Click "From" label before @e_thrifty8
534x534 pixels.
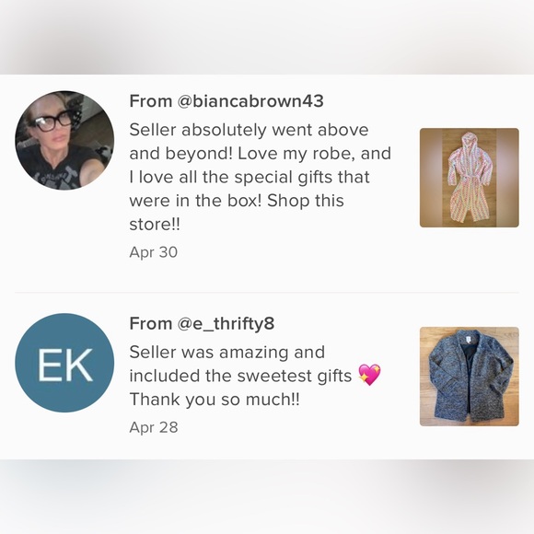(x=150, y=323)
